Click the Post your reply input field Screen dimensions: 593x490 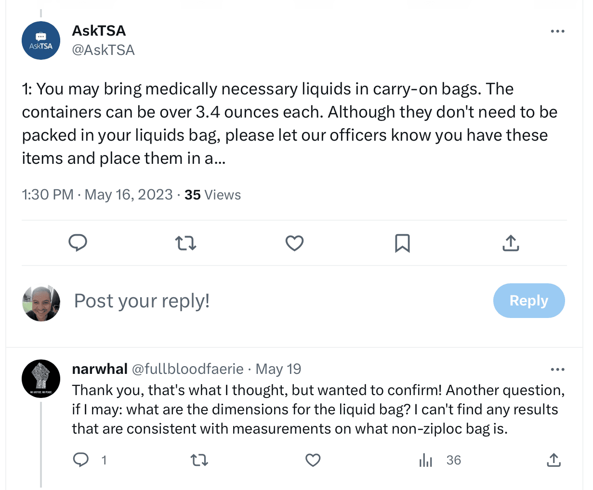pos(141,301)
